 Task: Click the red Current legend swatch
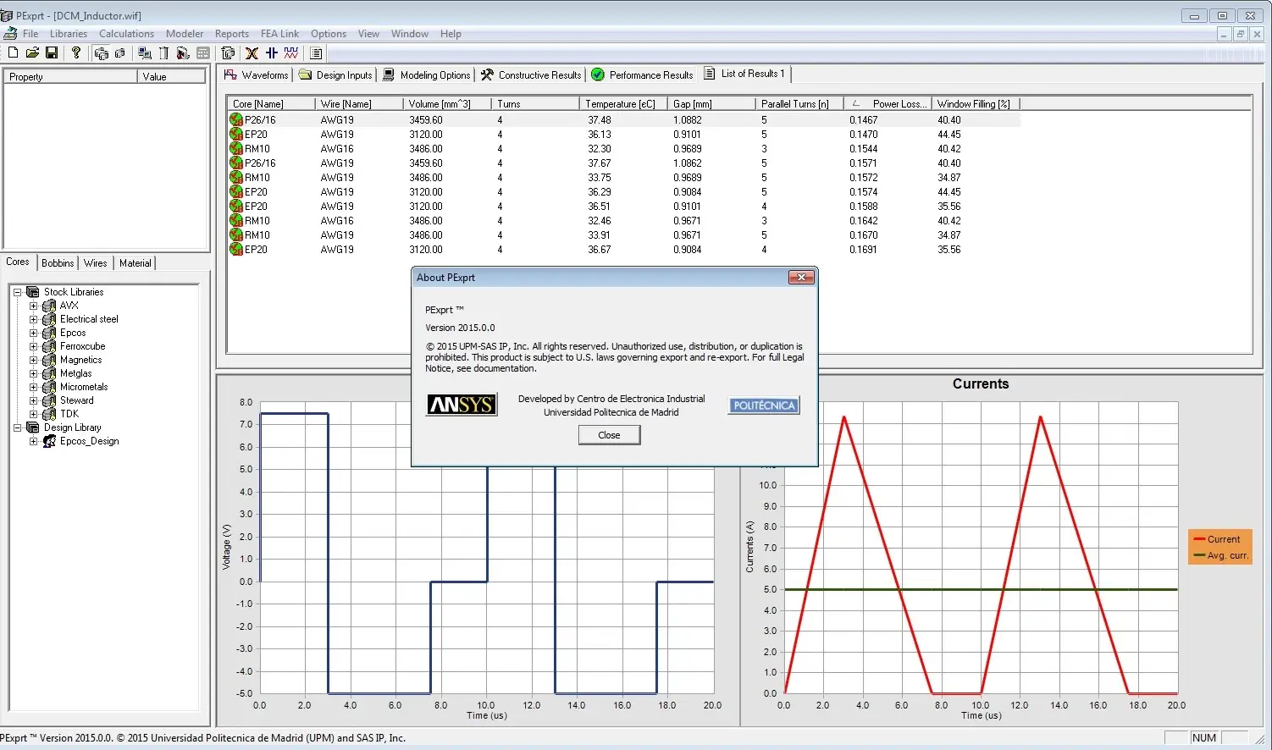click(1198, 539)
